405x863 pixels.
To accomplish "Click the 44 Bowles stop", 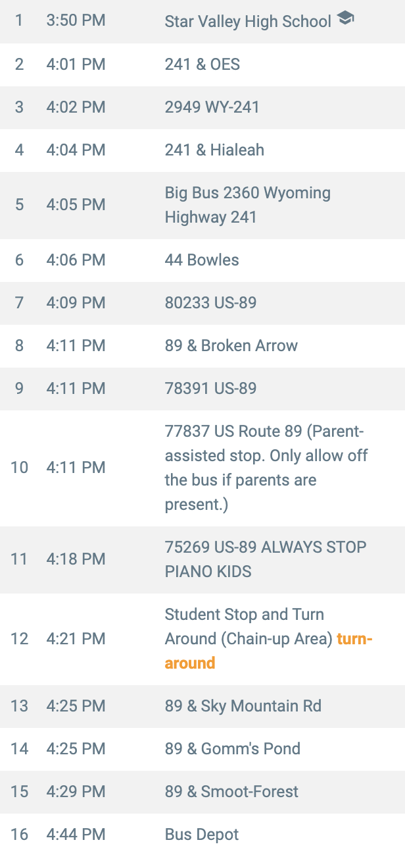I will (x=202, y=260).
